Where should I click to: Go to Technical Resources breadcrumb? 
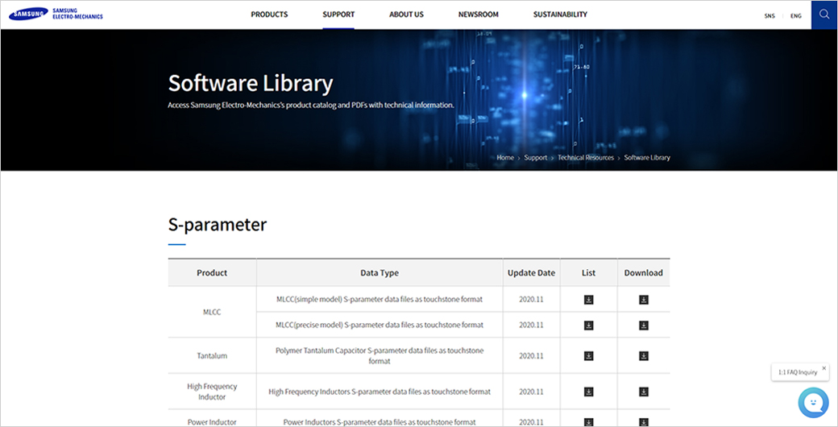point(586,158)
